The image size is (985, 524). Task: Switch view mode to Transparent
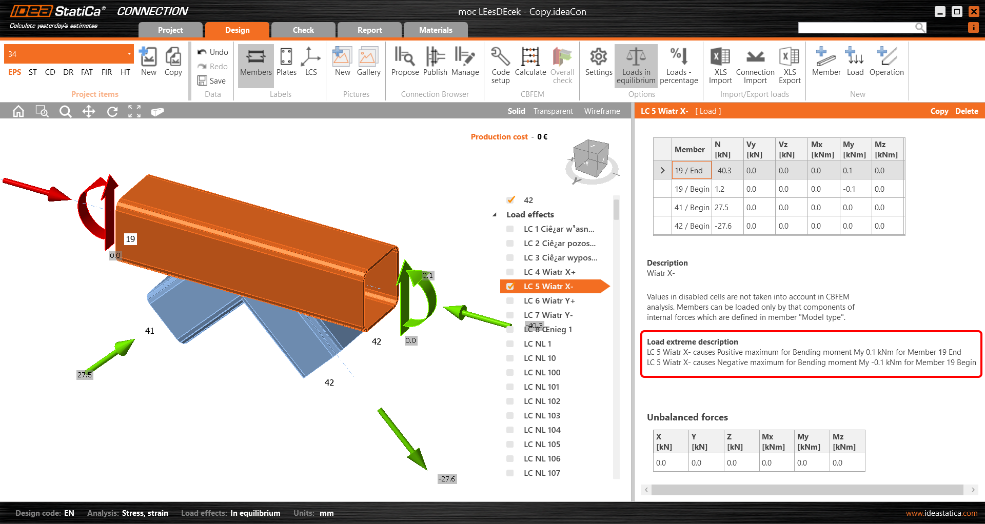[553, 111]
